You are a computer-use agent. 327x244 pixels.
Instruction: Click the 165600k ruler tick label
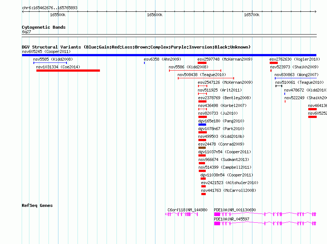(x=155, y=15)
